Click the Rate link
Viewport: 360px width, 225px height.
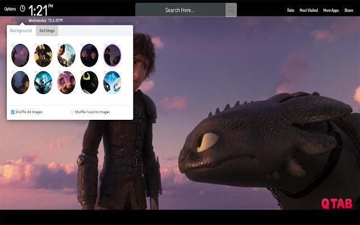pyautogui.click(x=291, y=10)
